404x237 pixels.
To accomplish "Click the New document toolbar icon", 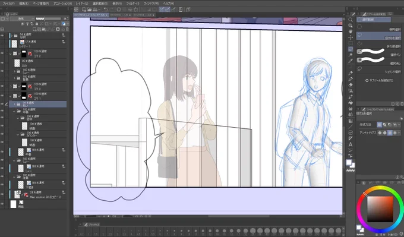I will coord(84,10).
